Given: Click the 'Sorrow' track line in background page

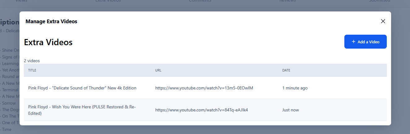Looking at the screenshot, I should point(9,103).
